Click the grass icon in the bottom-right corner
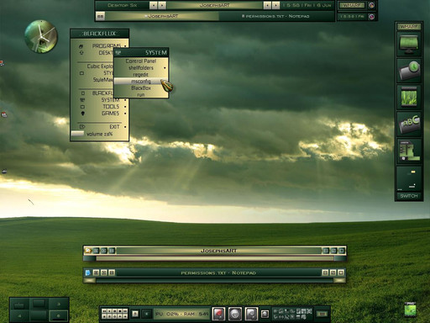This screenshot has height=323, width=430. click(410, 310)
